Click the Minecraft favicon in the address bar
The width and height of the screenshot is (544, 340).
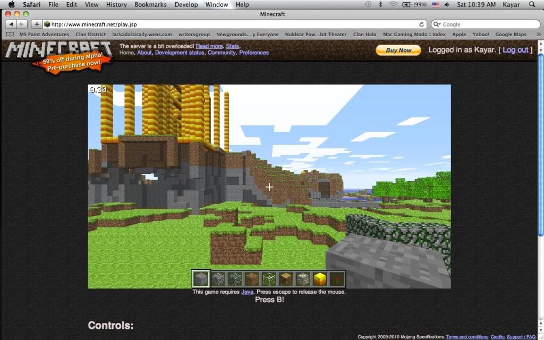(x=47, y=24)
